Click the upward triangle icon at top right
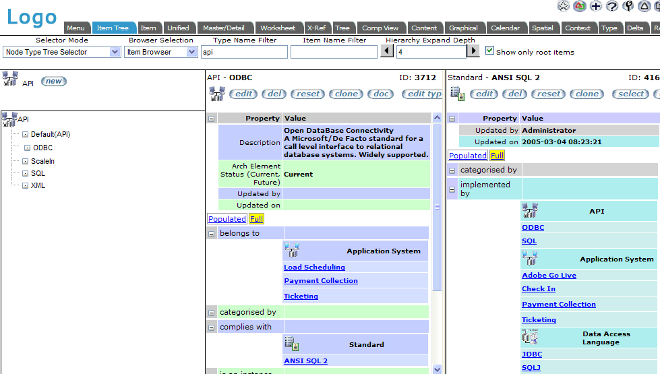Screen dimensions: 660x374 tap(644, 6)
